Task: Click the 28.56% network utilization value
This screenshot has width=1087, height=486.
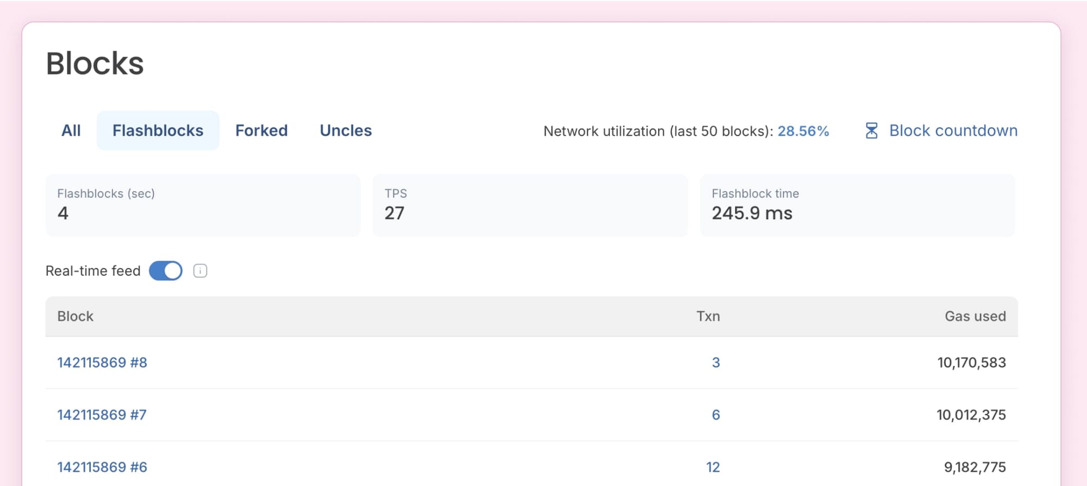Action: tap(803, 131)
